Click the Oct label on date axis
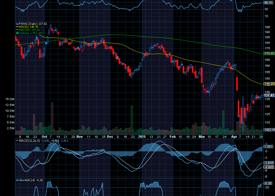The height and width of the screenshot is (196, 275). [44, 136]
